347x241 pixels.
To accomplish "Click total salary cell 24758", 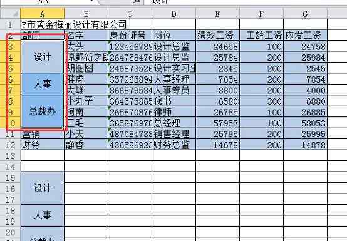I will [x=305, y=46].
